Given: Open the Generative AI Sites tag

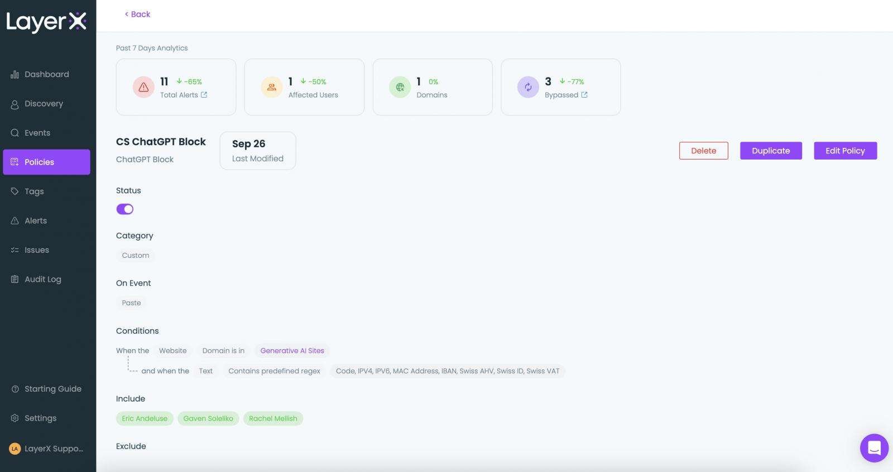Looking at the screenshot, I should tap(292, 351).
